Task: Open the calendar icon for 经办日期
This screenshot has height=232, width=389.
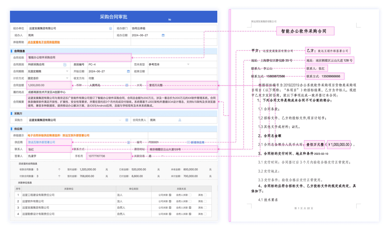Action: [x=163, y=35]
